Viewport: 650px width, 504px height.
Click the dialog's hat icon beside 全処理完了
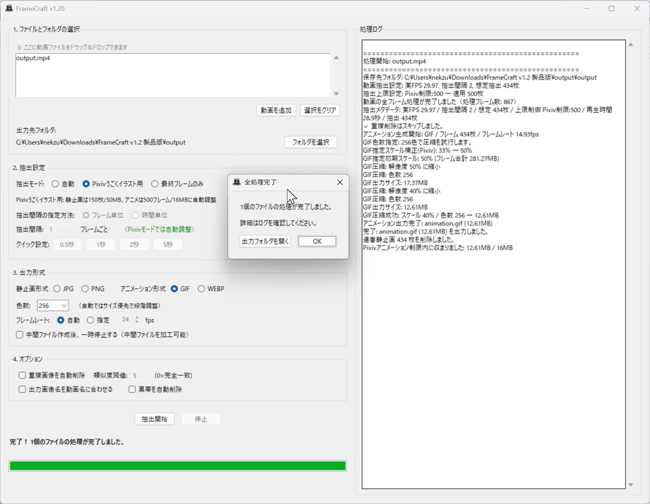coord(237,182)
